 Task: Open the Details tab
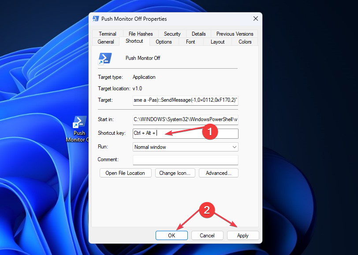click(x=199, y=34)
